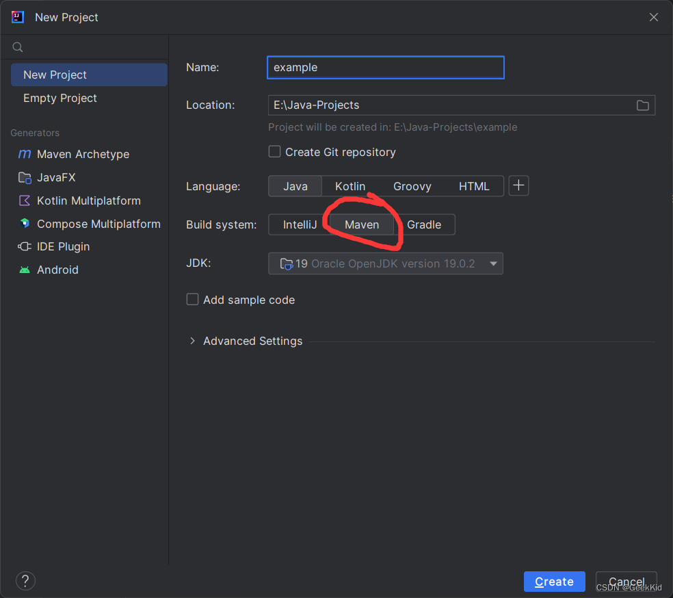This screenshot has width=673, height=598.
Task: Click the JDK folder icon
Action: click(287, 263)
